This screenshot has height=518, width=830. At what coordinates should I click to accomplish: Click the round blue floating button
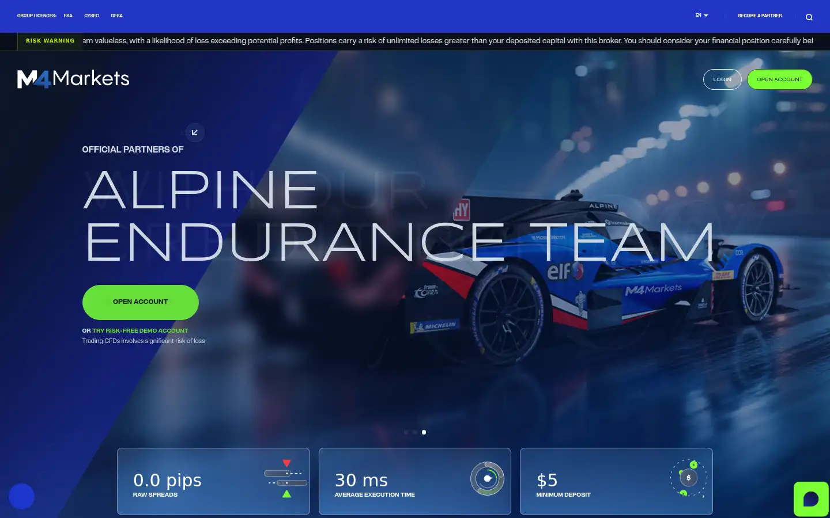pyautogui.click(x=22, y=496)
